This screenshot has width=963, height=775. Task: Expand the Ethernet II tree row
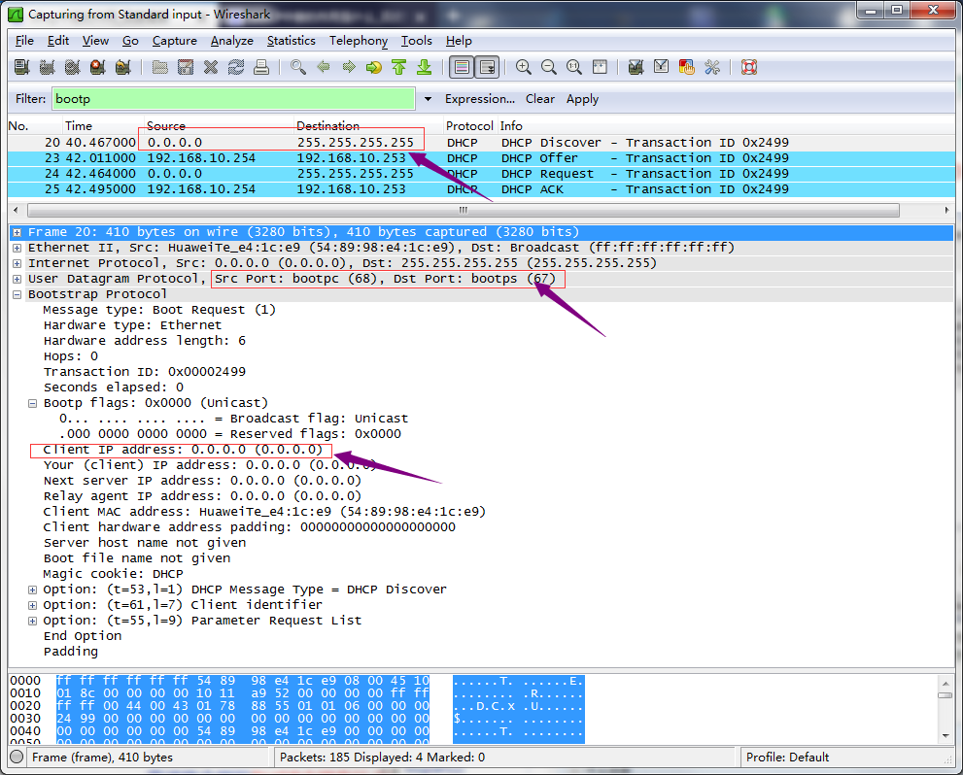point(17,248)
